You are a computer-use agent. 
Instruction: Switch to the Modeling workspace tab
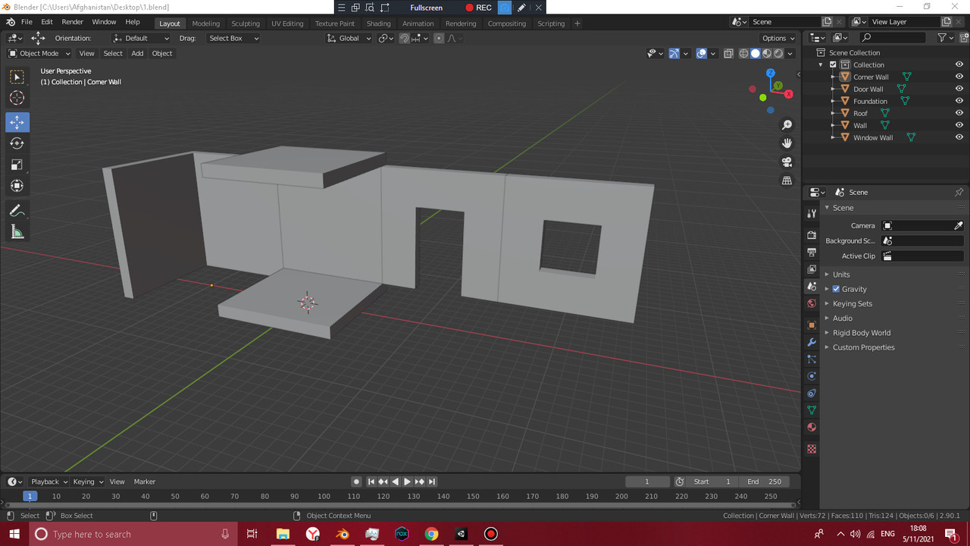point(205,23)
